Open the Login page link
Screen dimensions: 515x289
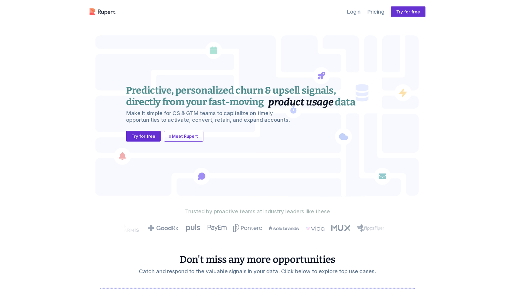point(354,12)
